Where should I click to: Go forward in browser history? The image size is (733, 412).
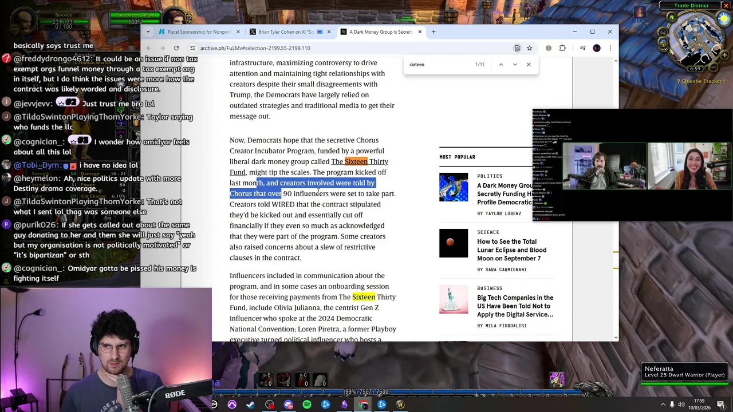[163, 48]
